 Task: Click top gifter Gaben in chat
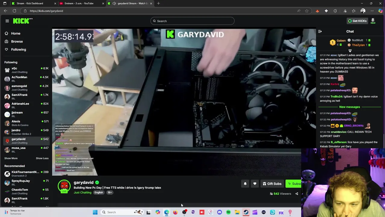pyautogui.click(x=341, y=40)
